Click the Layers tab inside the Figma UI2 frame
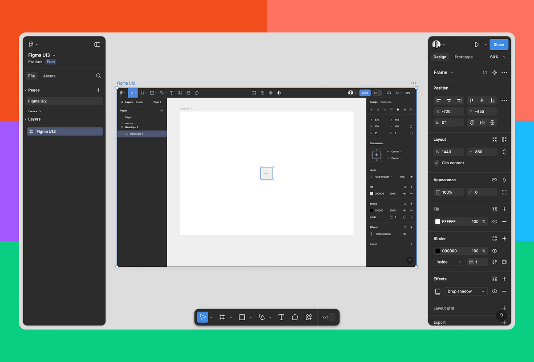The width and height of the screenshot is (534, 362). [129, 102]
